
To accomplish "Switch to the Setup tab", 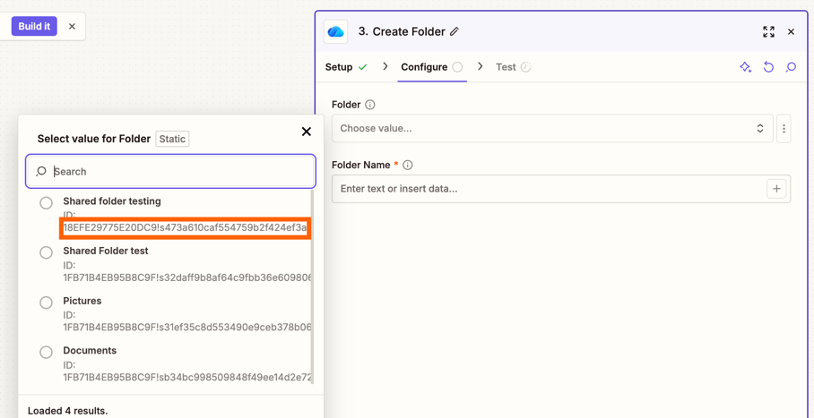I will tap(339, 67).
